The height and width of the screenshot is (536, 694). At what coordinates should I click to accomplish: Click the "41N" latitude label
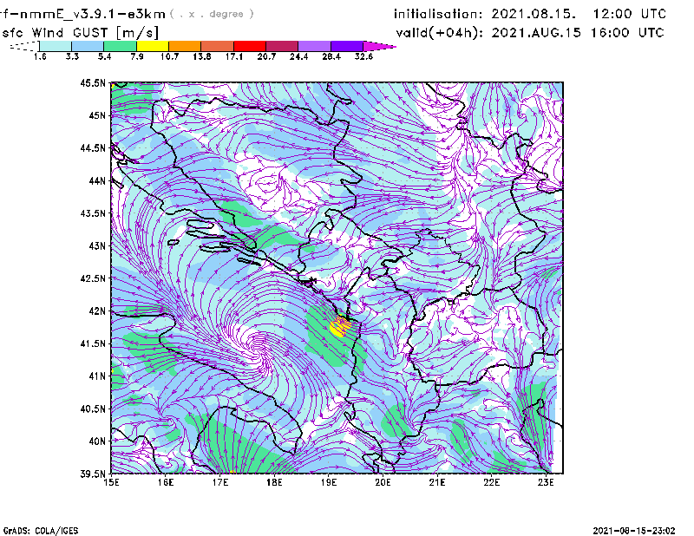(x=97, y=376)
